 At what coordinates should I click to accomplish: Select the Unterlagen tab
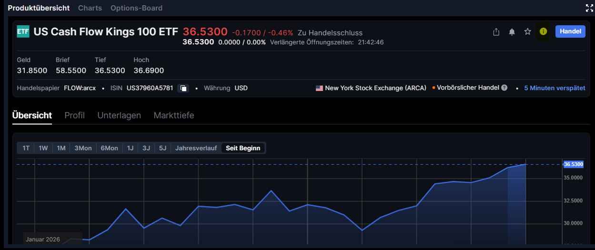click(119, 115)
